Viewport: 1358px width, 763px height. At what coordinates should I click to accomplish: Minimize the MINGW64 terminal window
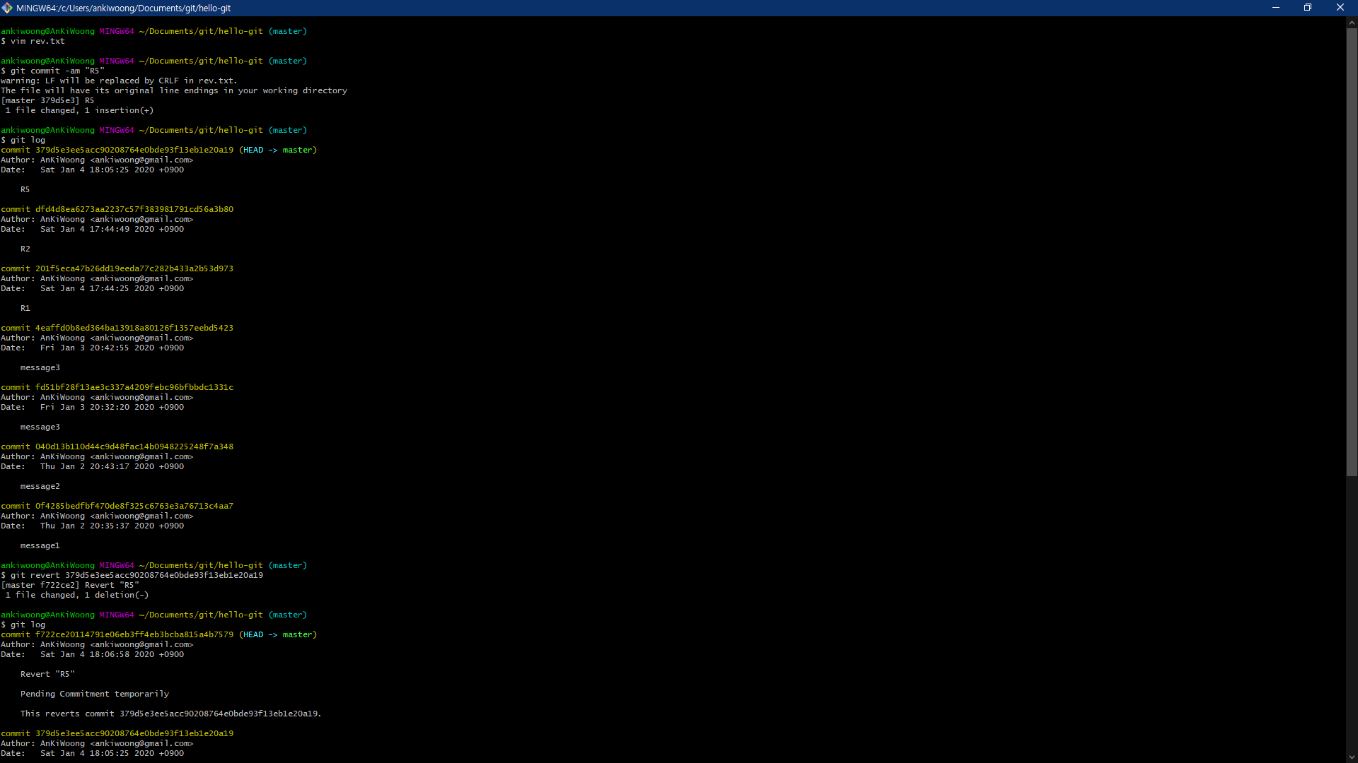coord(1276,8)
